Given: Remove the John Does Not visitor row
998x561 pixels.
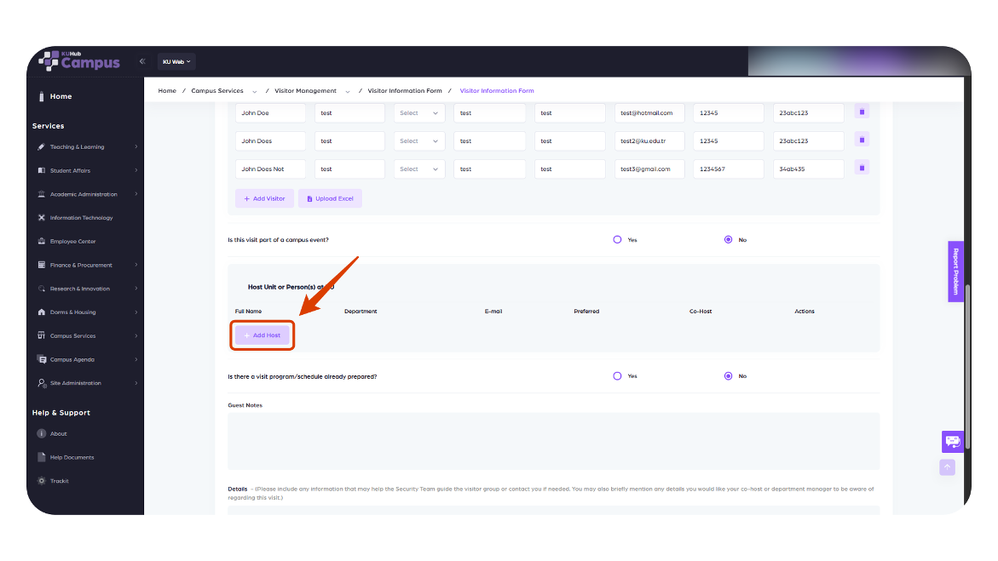Looking at the screenshot, I should coord(862,168).
